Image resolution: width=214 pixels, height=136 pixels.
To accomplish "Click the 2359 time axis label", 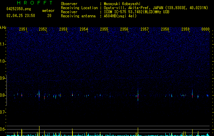I will pyautogui.click(x=185, y=29).
